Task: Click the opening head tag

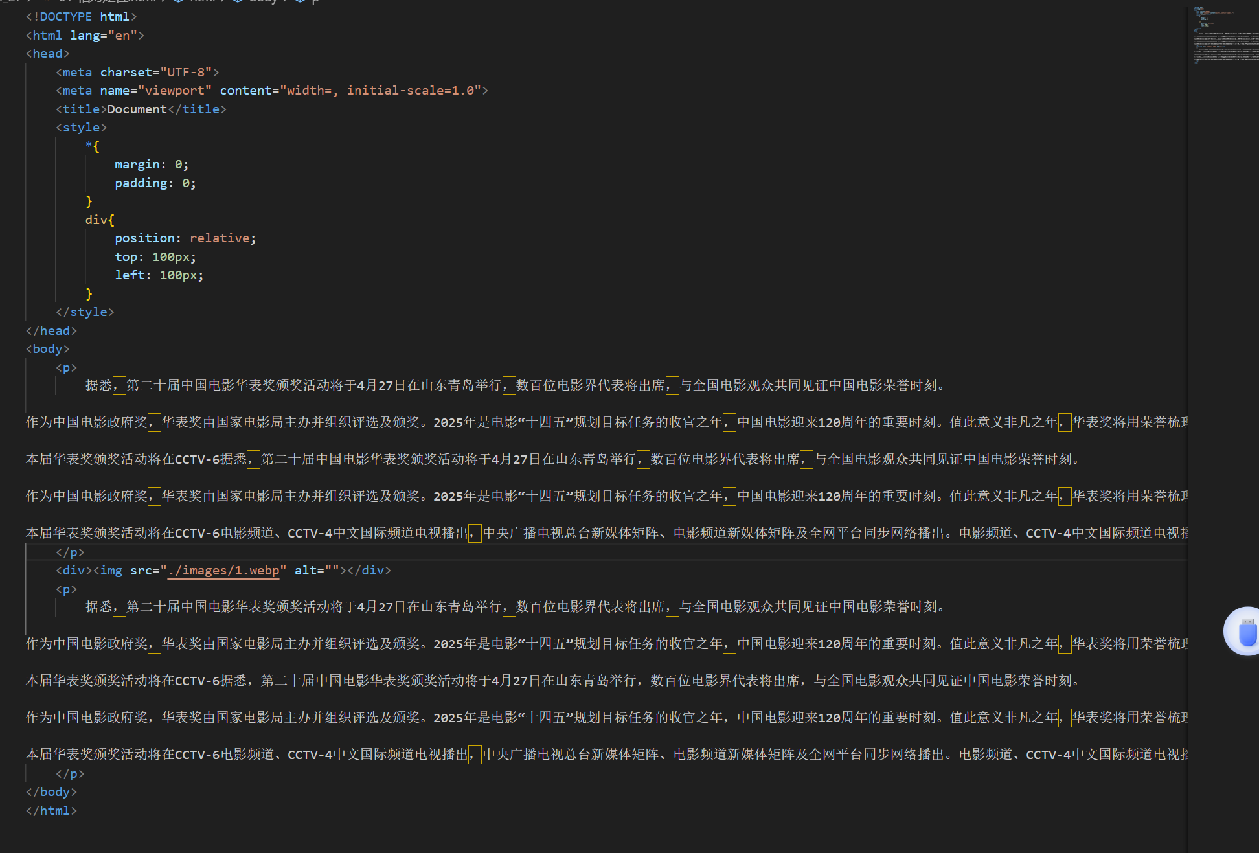Action: coord(47,54)
